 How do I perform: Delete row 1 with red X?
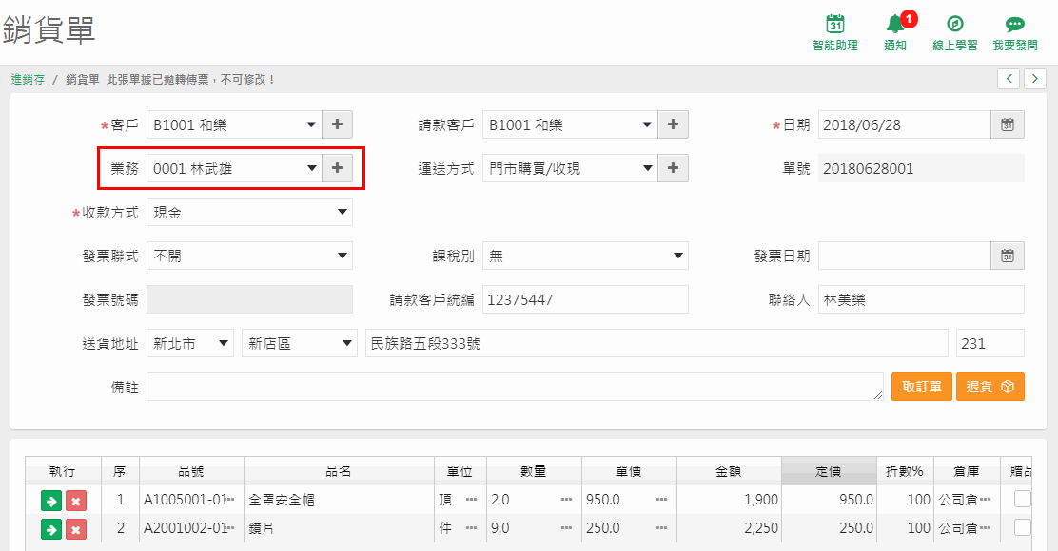(75, 501)
